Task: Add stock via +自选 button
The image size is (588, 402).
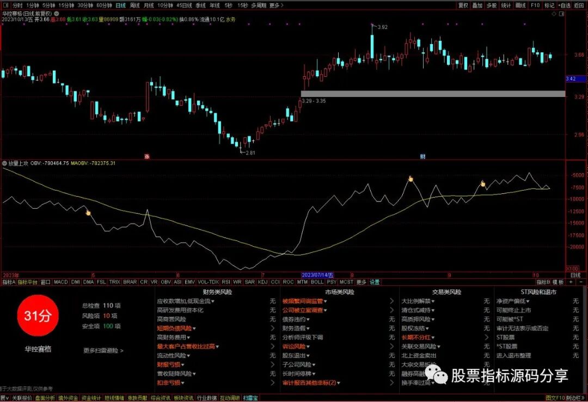Action: tap(565, 5)
